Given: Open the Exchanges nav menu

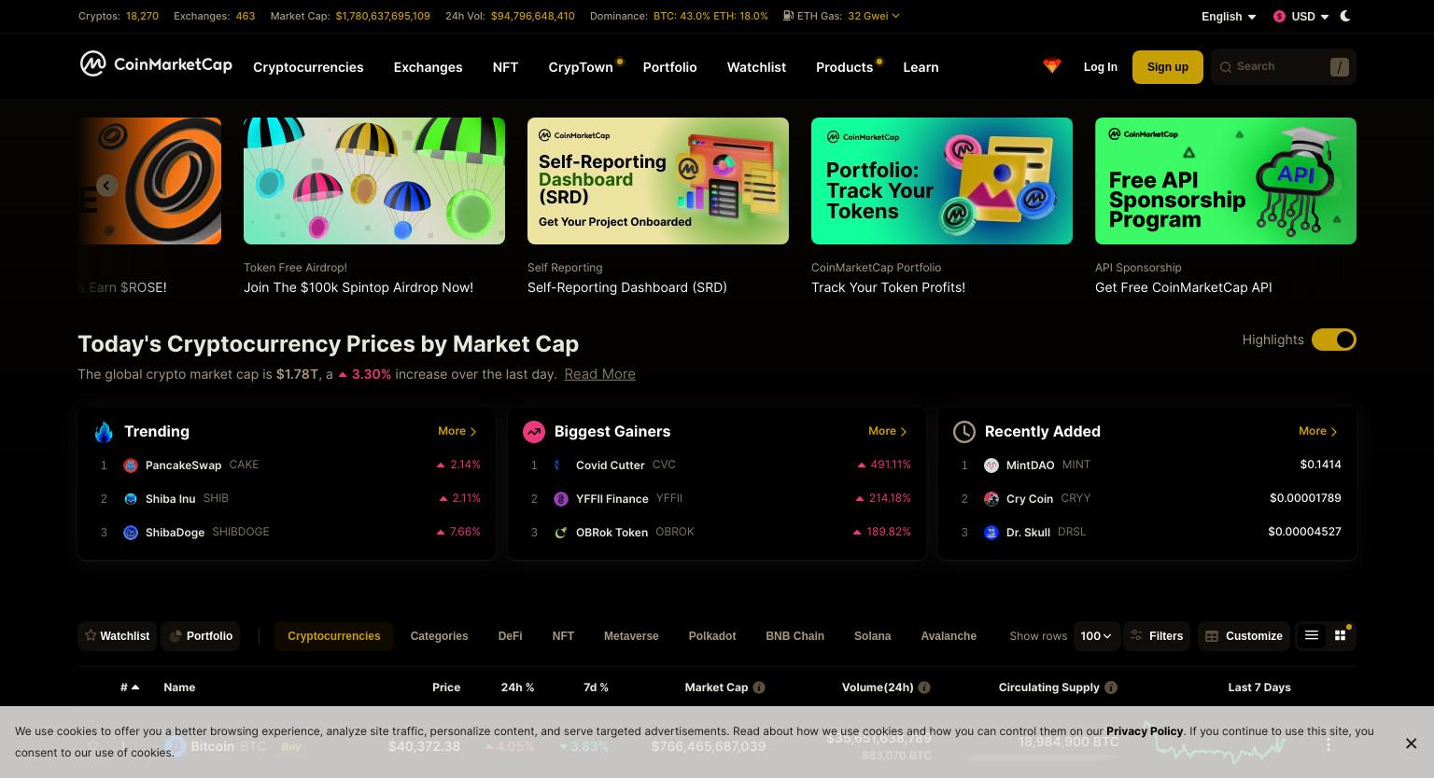Looking at the screenshot, I should pos(428,67).
